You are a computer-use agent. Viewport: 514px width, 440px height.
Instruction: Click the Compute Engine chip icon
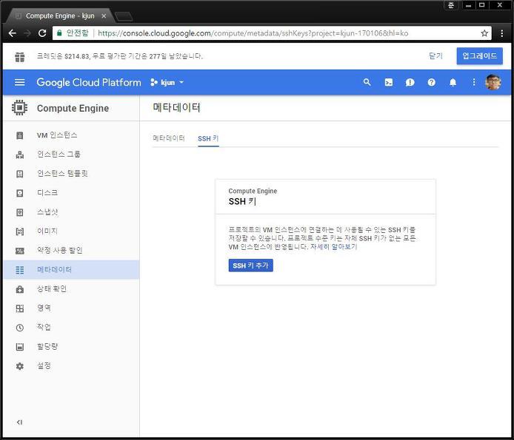coord(20,108)
